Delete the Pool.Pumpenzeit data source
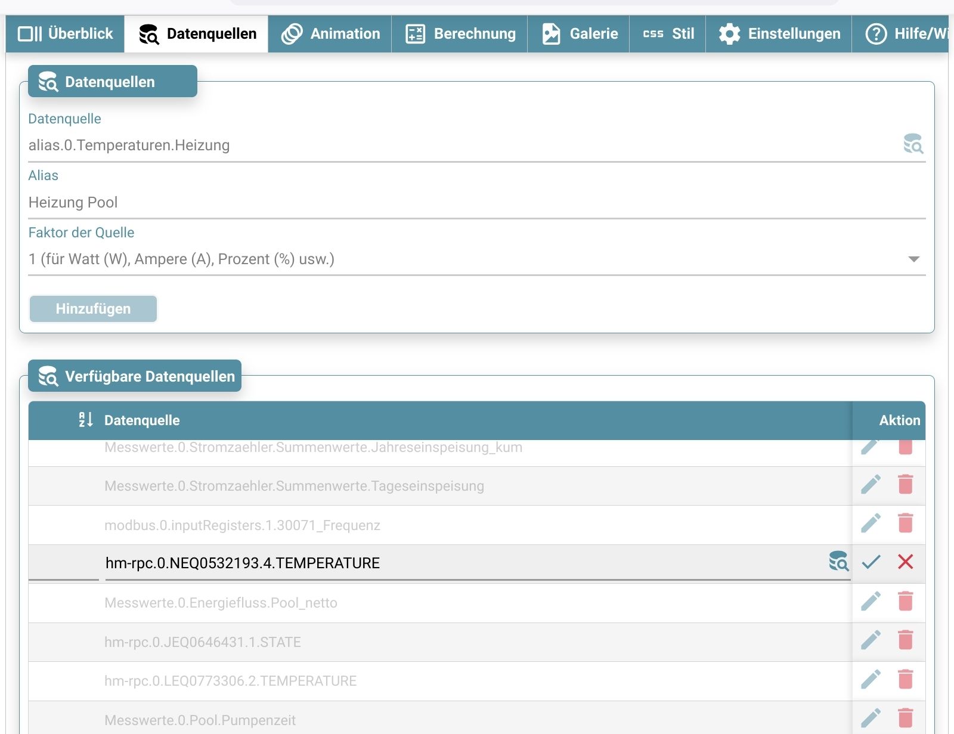The height and width of the screenshot is (734, 954). (x=906, y=718)
